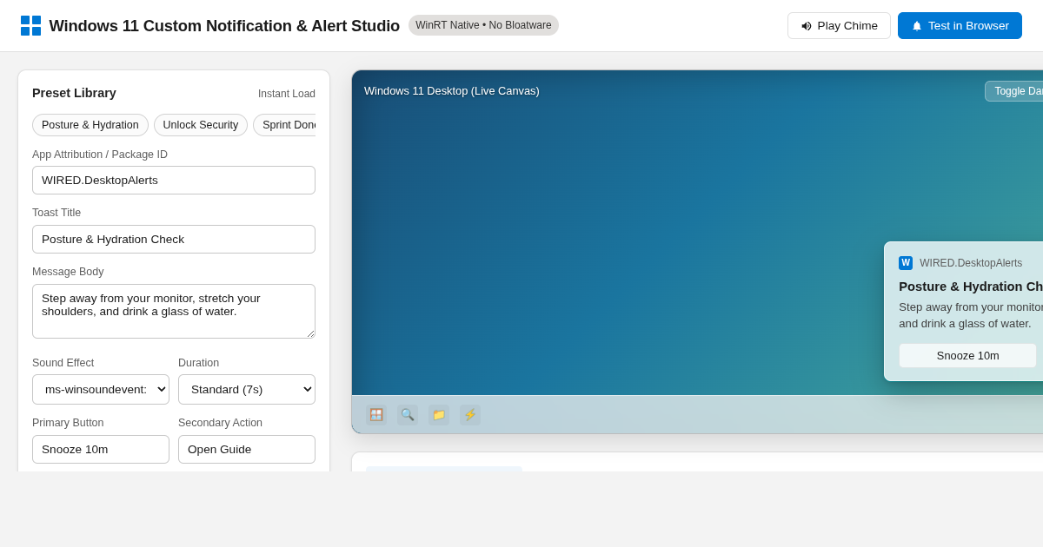Click the lightning bolt taskbar icon
The height and width of the screenshot is (547, 1043).
[x=470, y=415]
